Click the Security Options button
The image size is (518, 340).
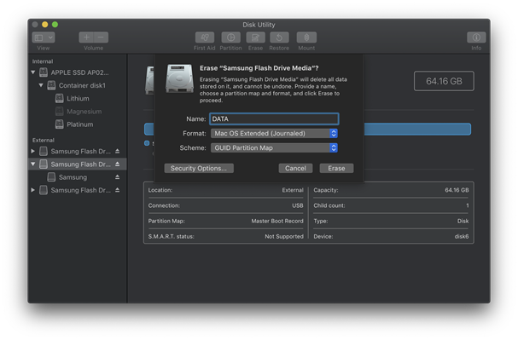(x=199, y=169)
